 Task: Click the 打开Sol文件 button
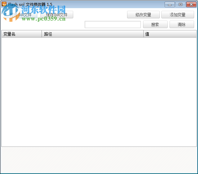21,15
